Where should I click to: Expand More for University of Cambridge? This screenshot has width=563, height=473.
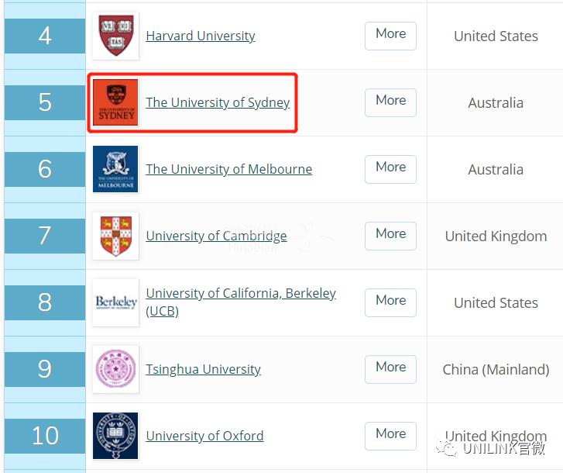(x=390, y=236)
